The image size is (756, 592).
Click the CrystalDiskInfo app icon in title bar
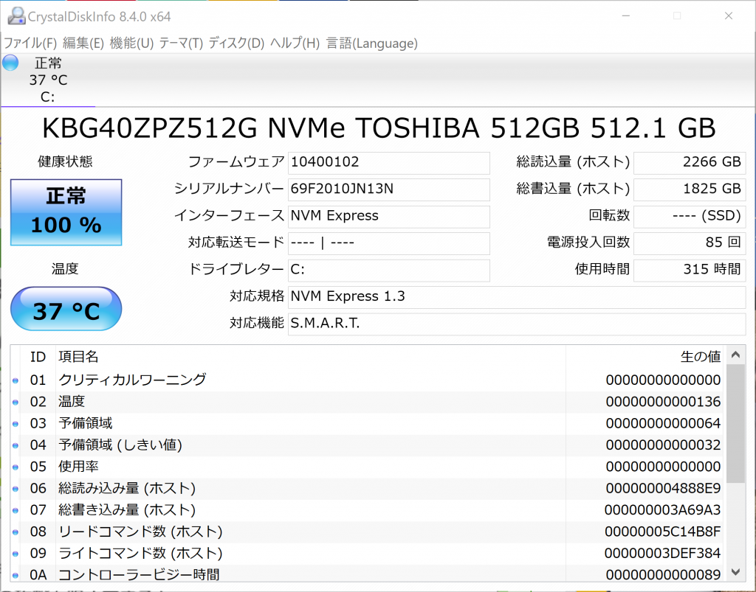click(16, 16)
